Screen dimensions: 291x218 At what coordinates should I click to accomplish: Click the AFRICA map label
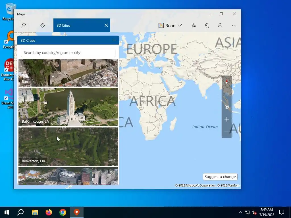click(x=152, y=101)
